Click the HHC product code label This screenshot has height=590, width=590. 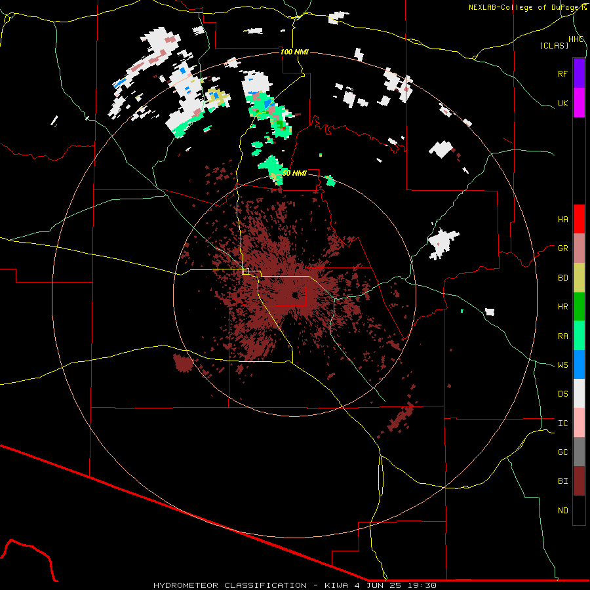click(576, 39)
